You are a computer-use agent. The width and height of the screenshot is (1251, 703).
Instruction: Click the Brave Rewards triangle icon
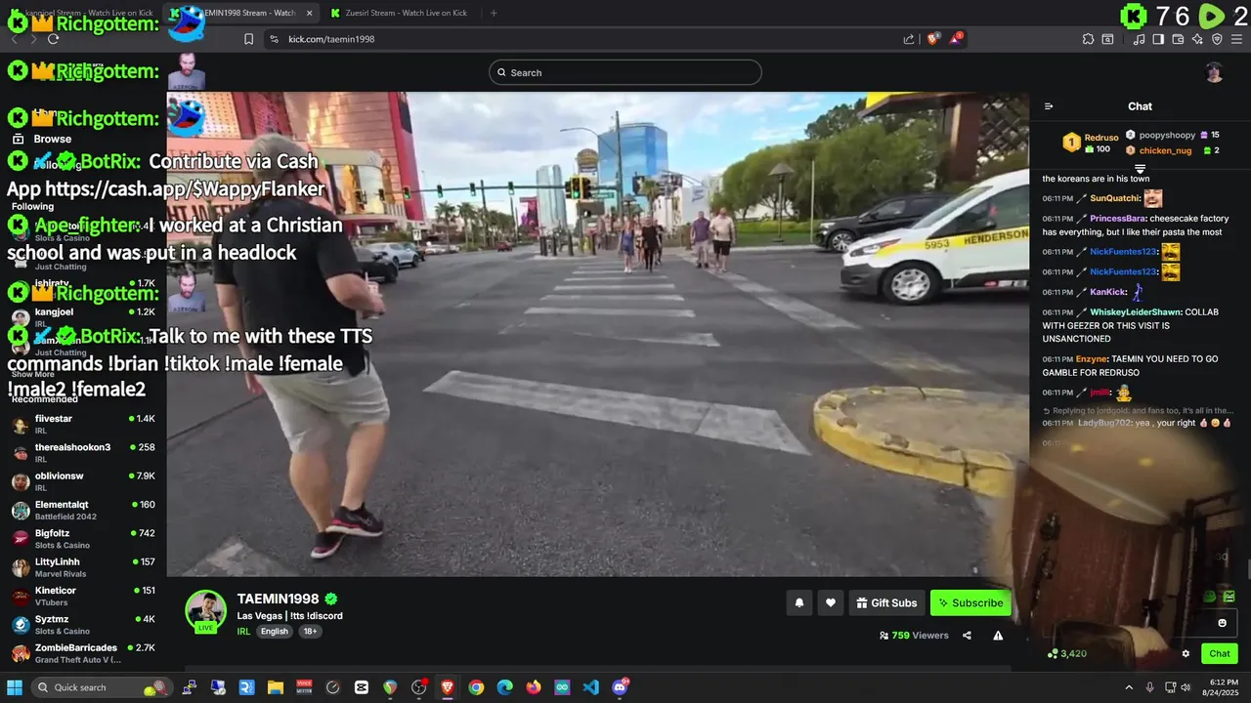tap(956, 39)
